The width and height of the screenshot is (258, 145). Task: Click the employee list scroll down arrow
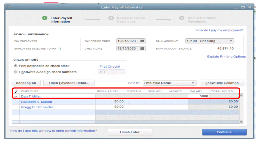(241, 122)
